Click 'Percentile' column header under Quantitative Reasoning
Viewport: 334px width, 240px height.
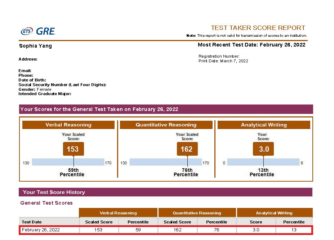pos(217,222)
